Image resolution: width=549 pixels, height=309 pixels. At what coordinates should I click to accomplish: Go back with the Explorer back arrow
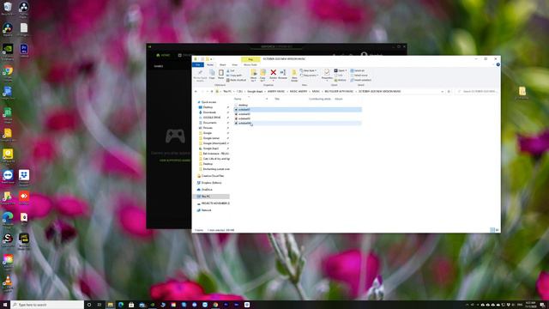click(x=196, y=92)
